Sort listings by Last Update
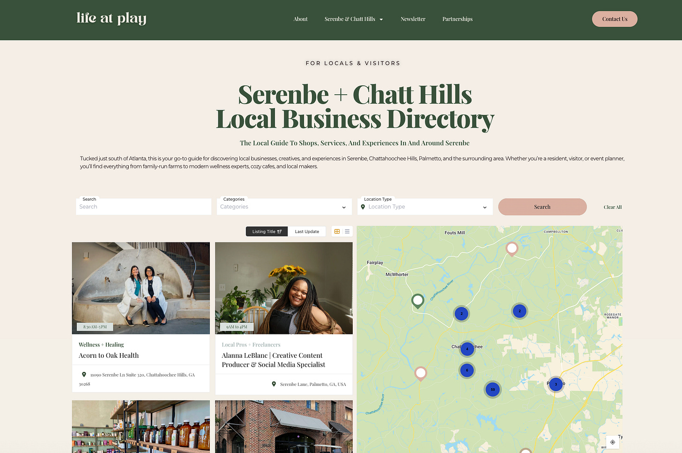The image size is (682, 453). [x=307, y=232]
